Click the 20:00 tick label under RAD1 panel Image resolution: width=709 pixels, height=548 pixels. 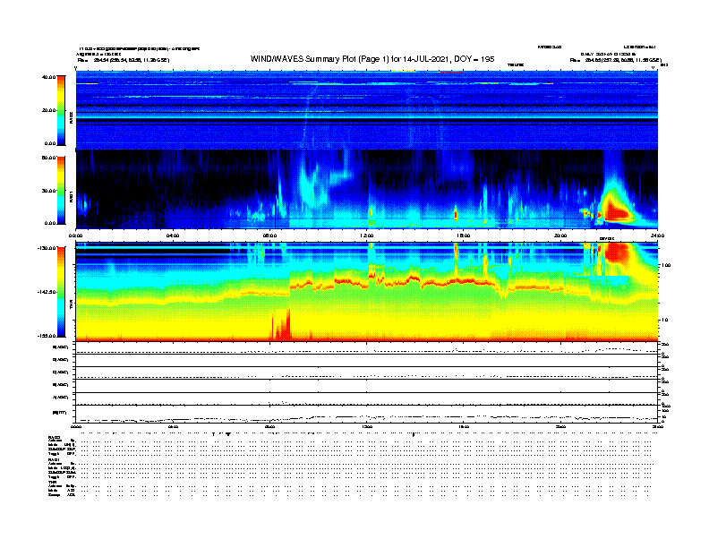pos(560,235)
